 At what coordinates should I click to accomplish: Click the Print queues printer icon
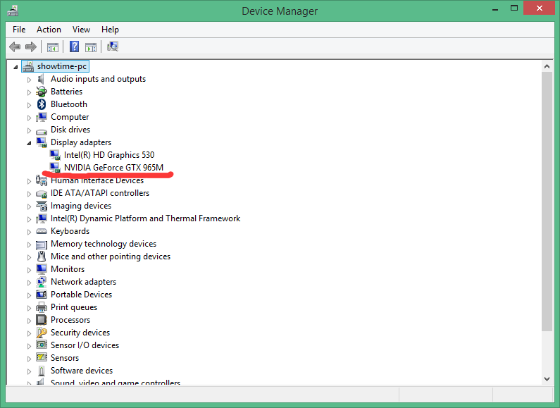point(42,307)
